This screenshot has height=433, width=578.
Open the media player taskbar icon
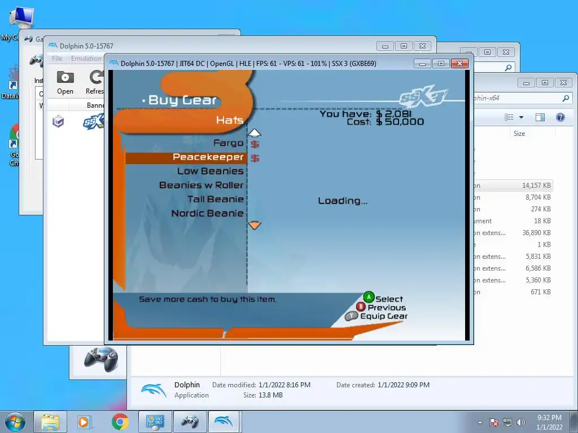point(84,422)
